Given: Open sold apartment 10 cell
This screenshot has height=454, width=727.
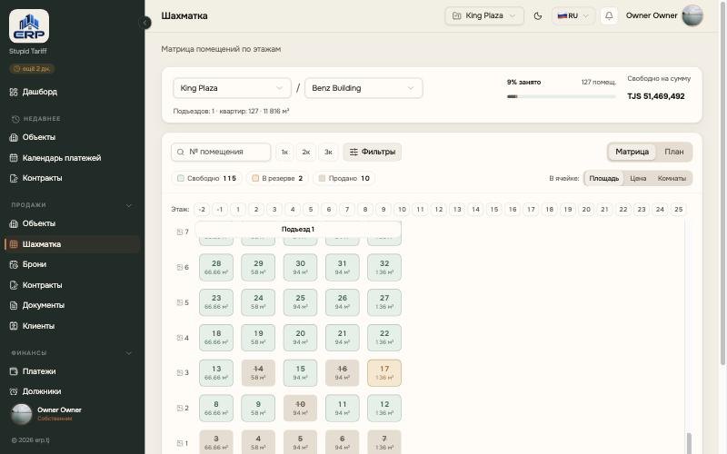Looking at the screenshot, I should [301, 408].
